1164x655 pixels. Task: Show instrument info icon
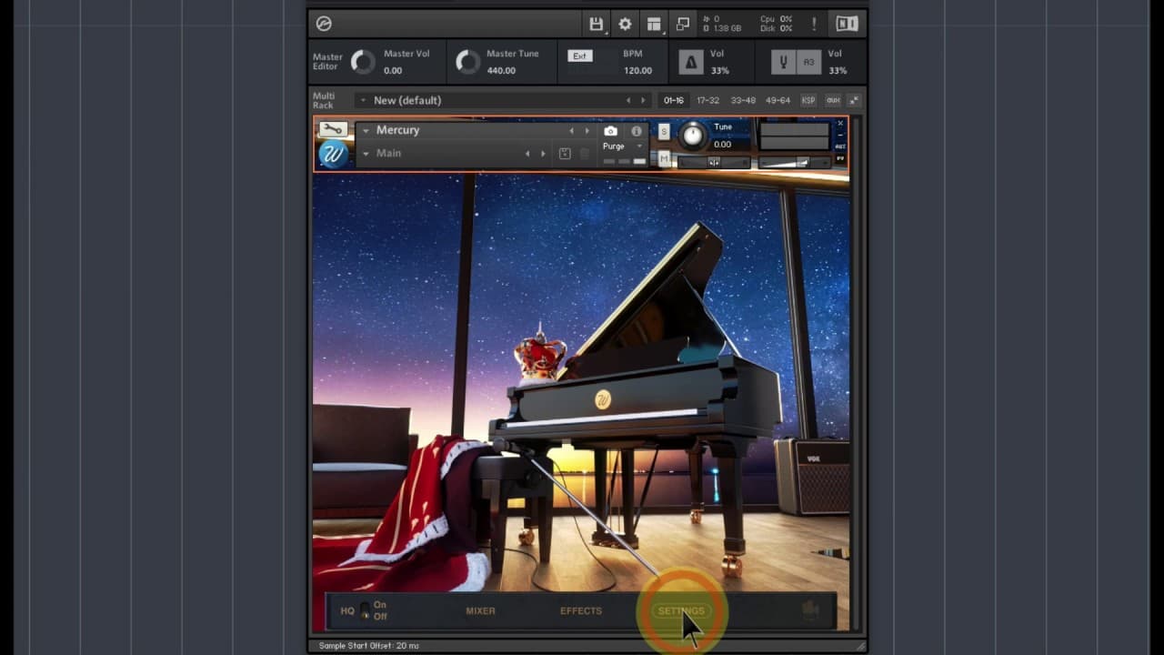coord(636,131)
